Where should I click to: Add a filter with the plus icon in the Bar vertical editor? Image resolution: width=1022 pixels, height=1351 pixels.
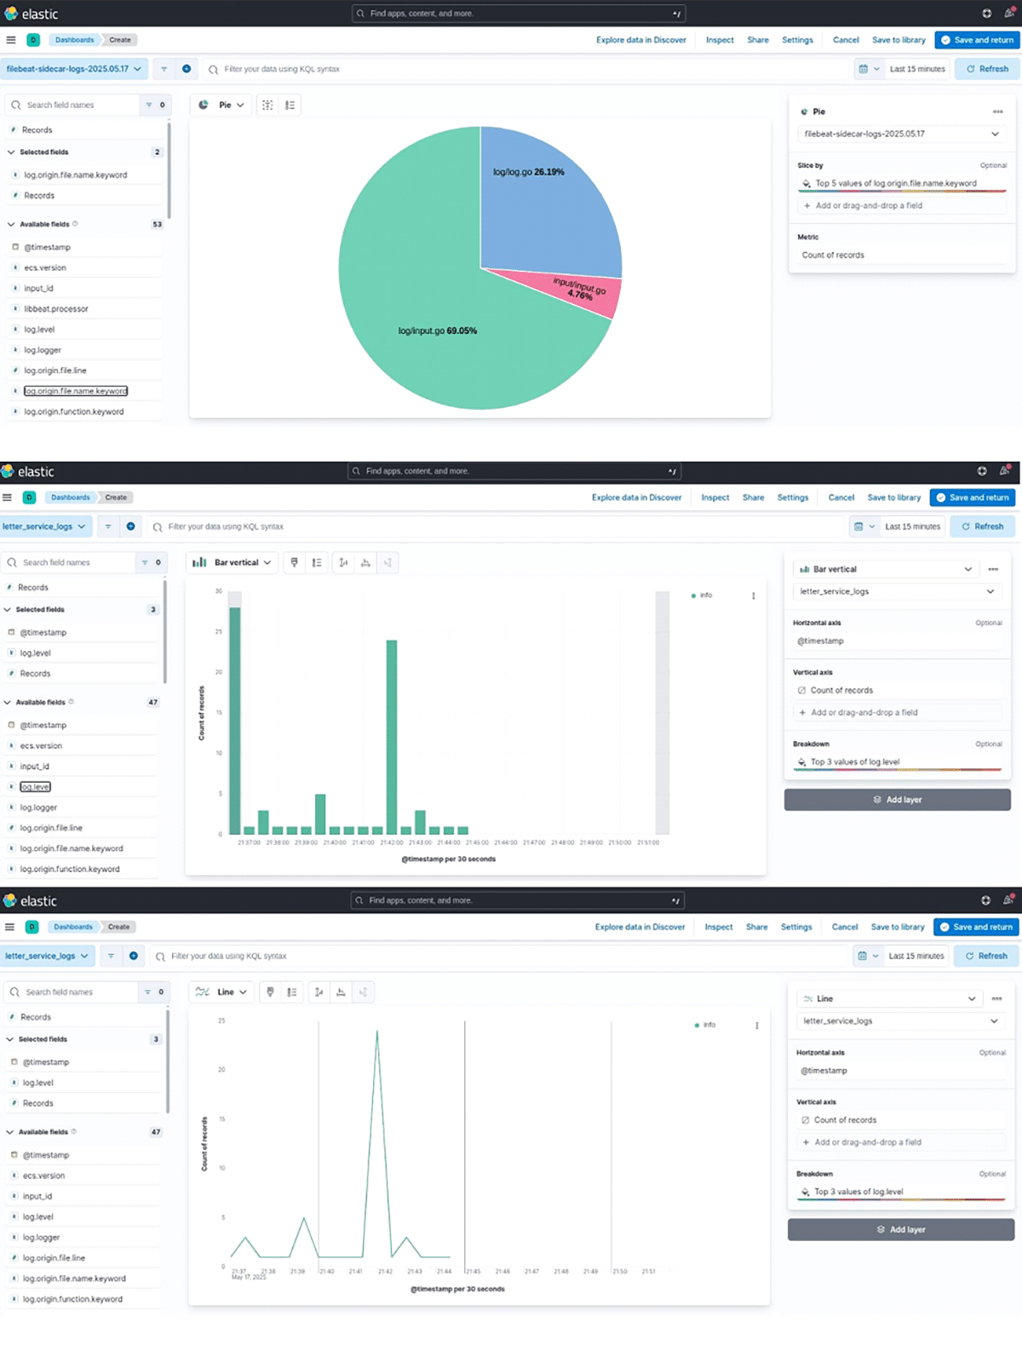click(130, 526)
